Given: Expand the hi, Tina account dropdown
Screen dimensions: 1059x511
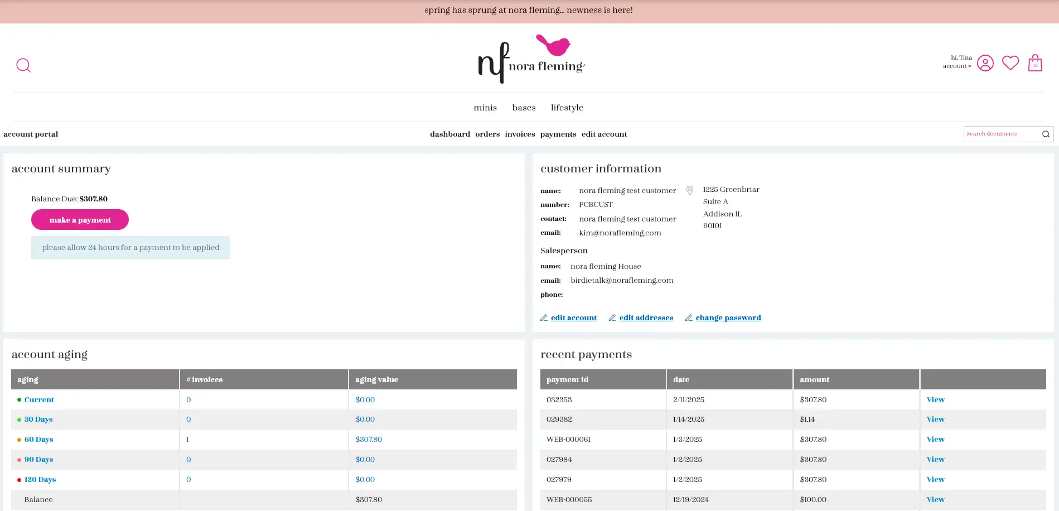Looking at the screenshot, I should [x=957, y=62].
